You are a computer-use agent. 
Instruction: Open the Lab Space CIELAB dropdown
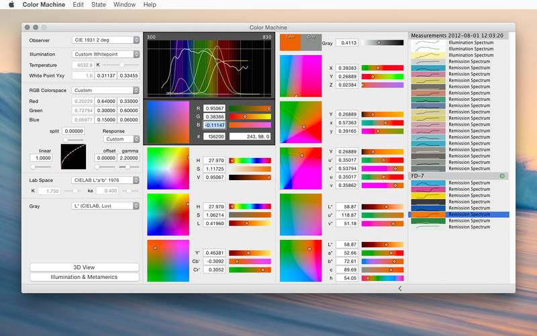[x=105, y=180]
